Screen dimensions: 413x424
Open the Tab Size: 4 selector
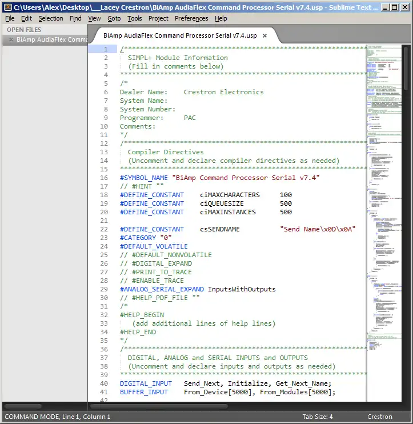[x=317, y=417]
